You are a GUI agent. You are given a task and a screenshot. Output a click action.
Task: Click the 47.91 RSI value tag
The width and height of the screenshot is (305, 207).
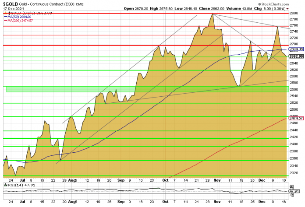(x=297, y=191)
